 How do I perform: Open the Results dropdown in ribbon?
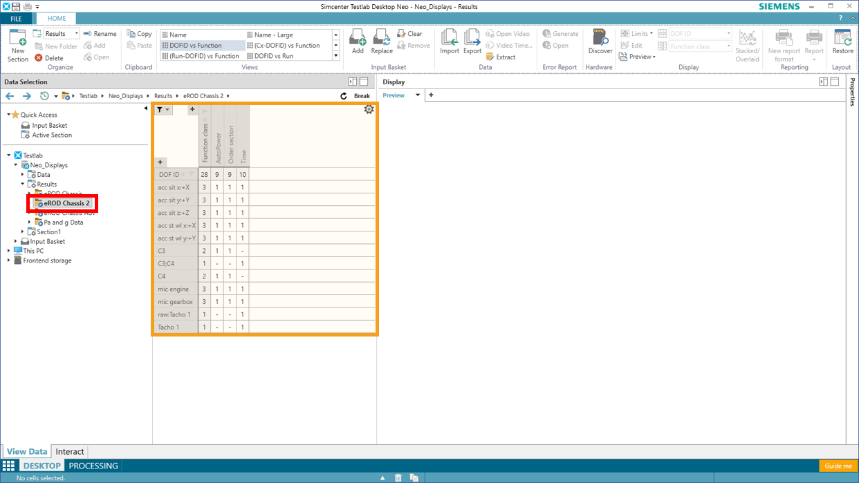76,34
